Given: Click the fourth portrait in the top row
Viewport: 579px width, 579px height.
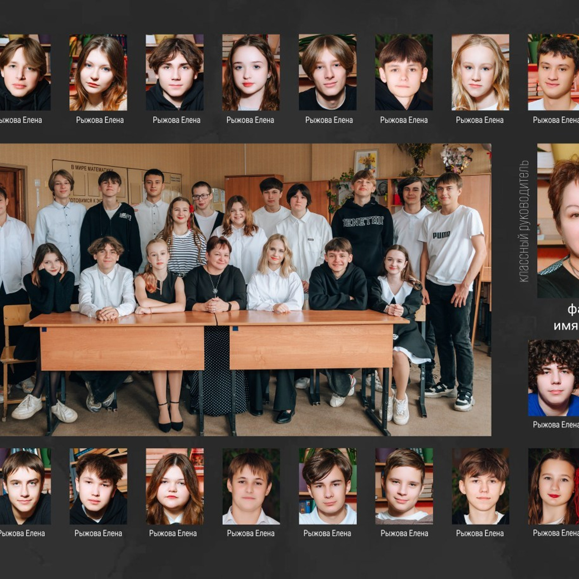Looking at the screenshot, I should coord(251,72).
